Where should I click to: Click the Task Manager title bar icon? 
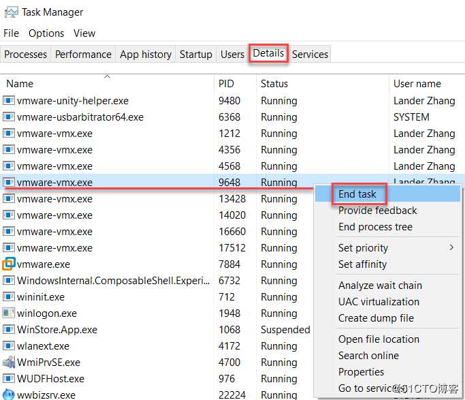pos(12,12)
